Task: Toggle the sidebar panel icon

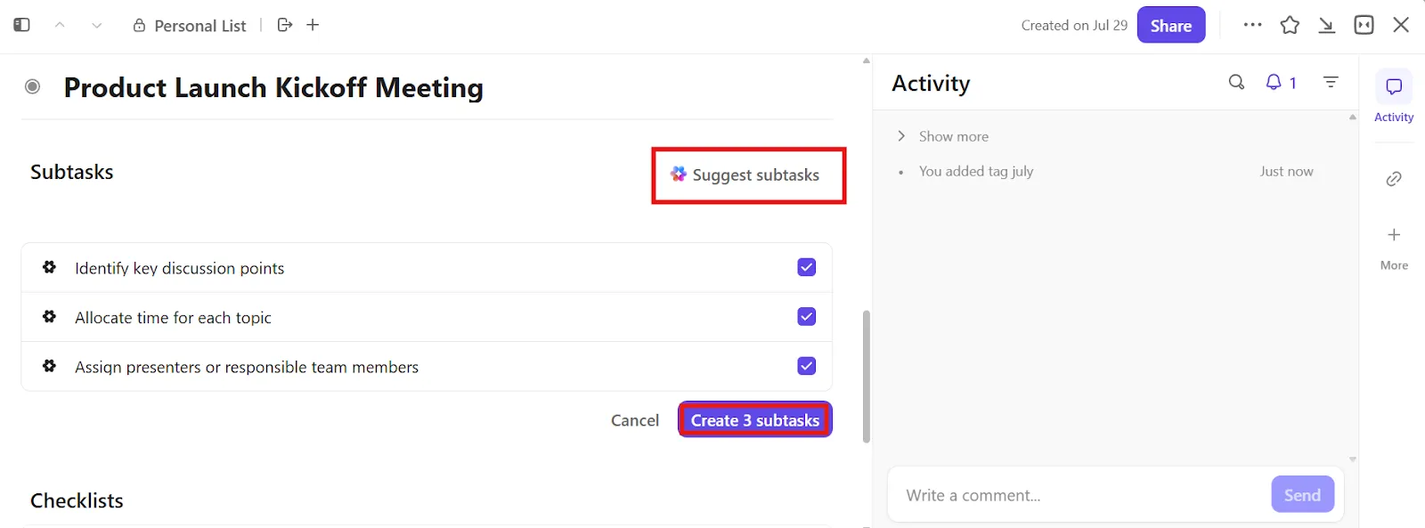Action: click(x=22, y=25)
